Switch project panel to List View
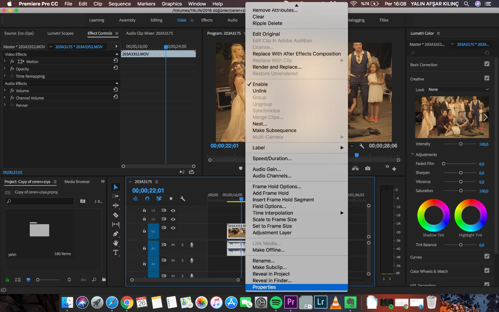499x312 pixels. pos(18,280)
